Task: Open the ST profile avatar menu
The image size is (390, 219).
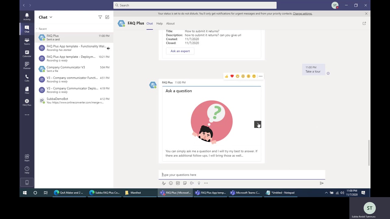Action: (335, 5)
